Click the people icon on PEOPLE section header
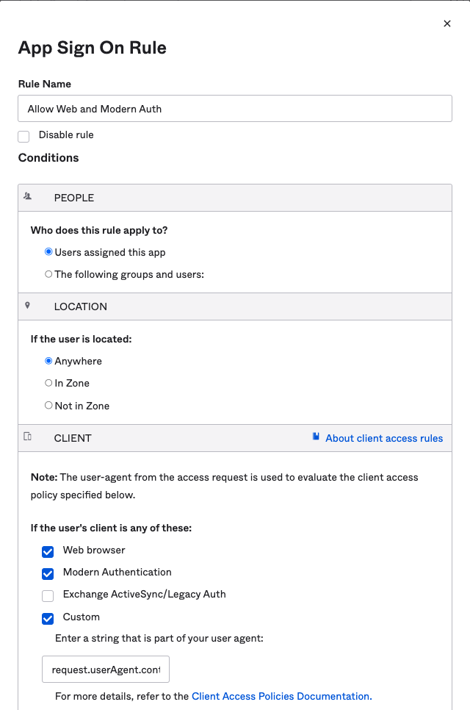The height and width of the screenshot is (710, 470). (28, 196)
